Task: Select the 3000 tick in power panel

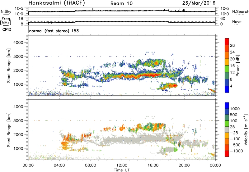Action: tap(18, 57)
